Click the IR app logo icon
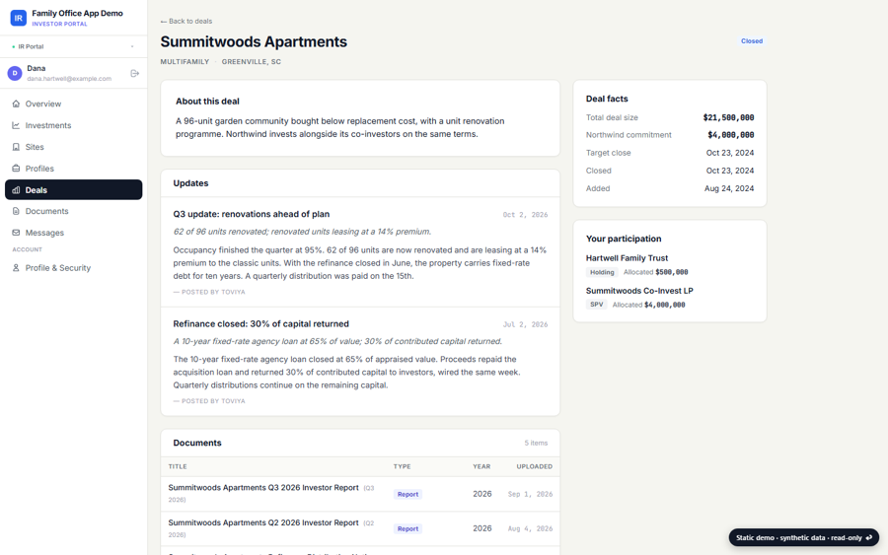 18,18
